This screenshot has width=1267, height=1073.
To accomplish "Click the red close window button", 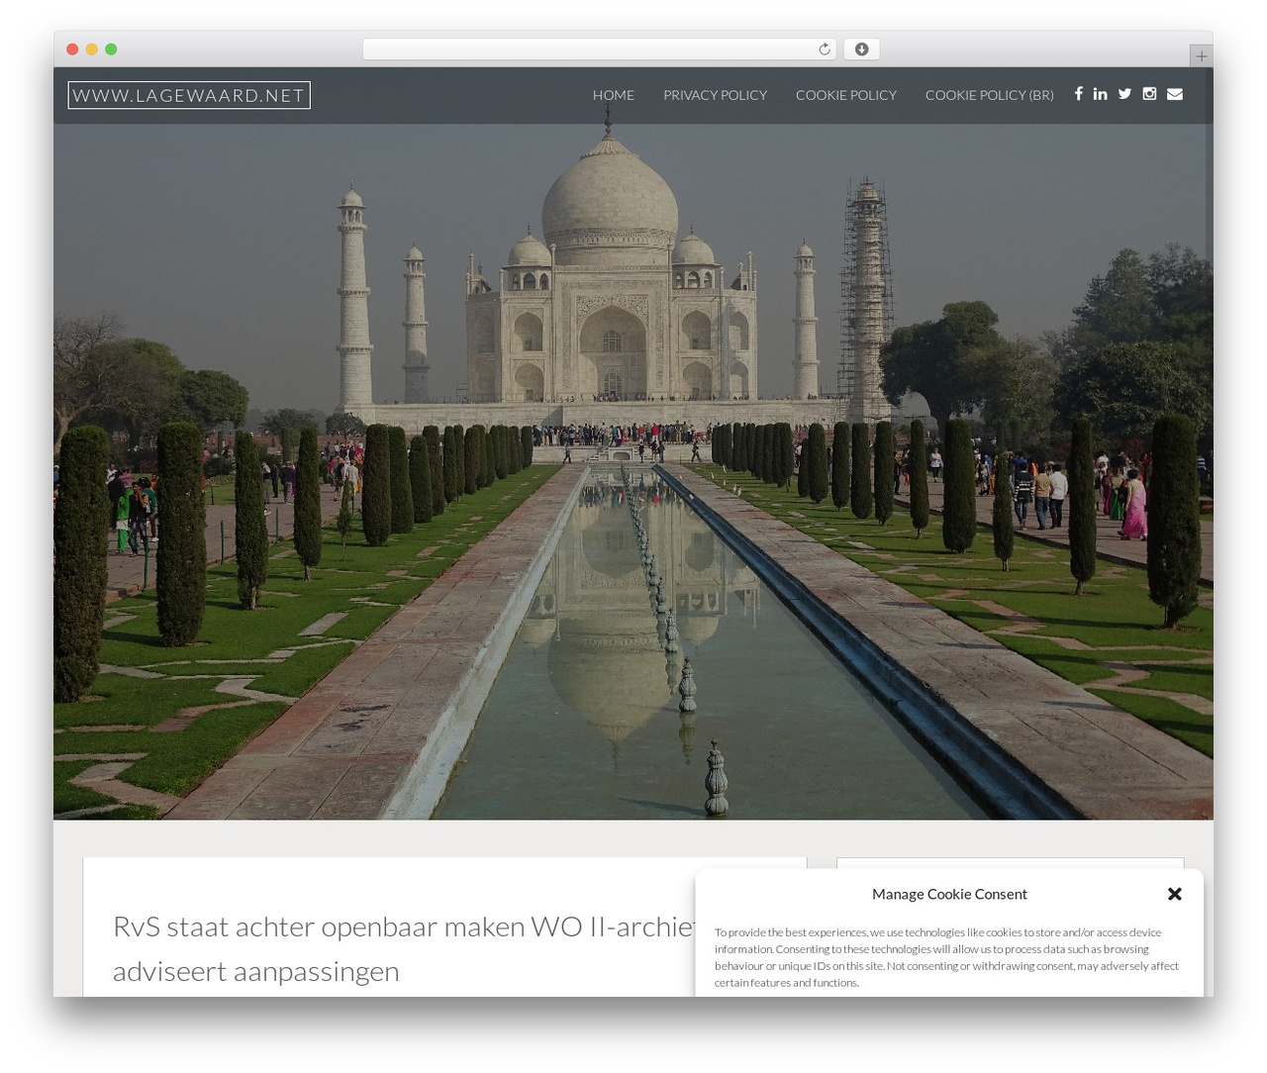I will pyautogui.click(x=72, y=49).
